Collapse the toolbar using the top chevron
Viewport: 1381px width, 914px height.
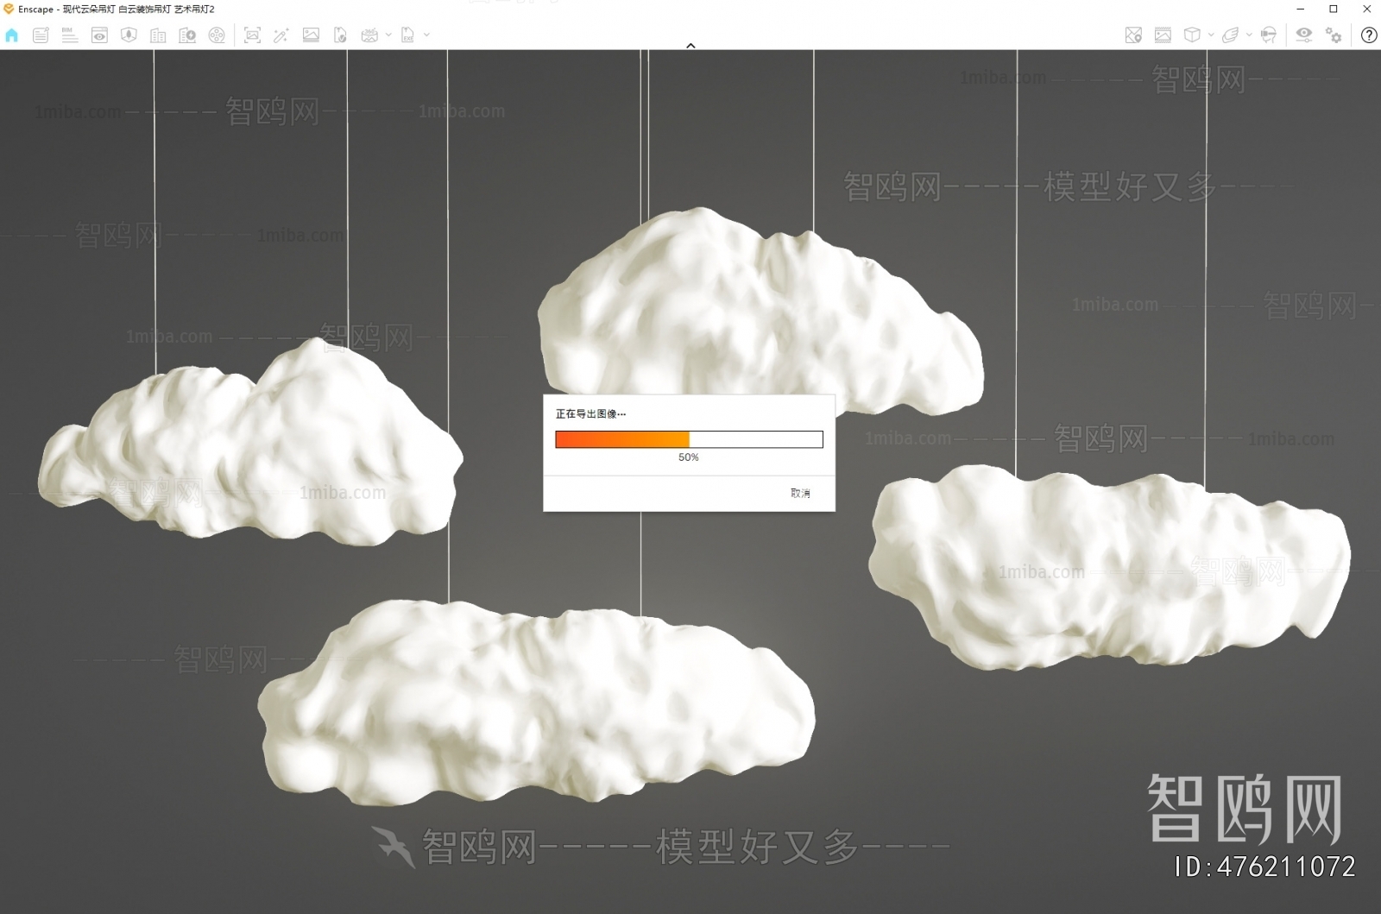[x=690, y=45]
